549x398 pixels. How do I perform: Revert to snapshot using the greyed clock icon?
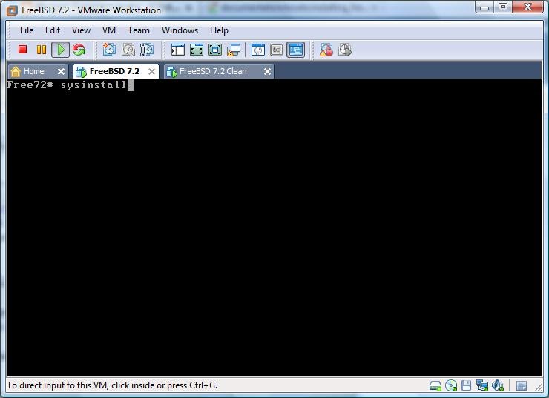[128, 50]
